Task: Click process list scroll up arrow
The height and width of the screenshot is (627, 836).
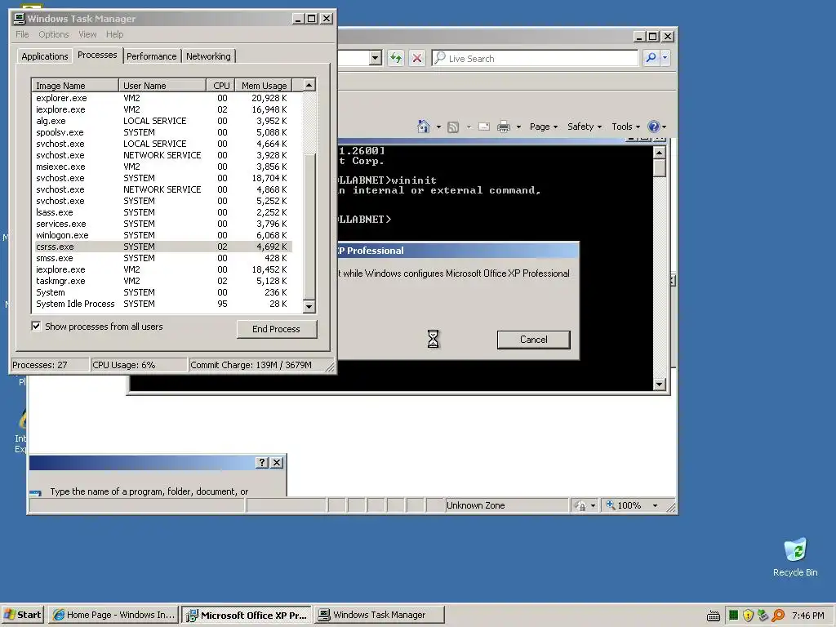Action: pos(309,85)
